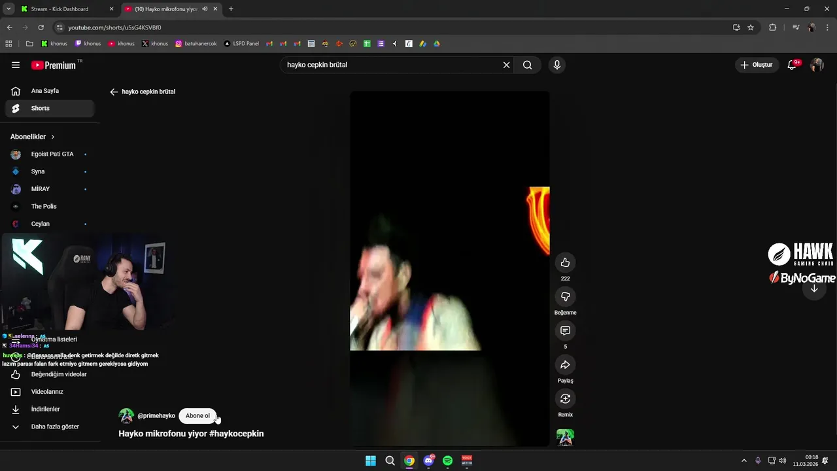Open Discord from taskbar

pos(429,461)
